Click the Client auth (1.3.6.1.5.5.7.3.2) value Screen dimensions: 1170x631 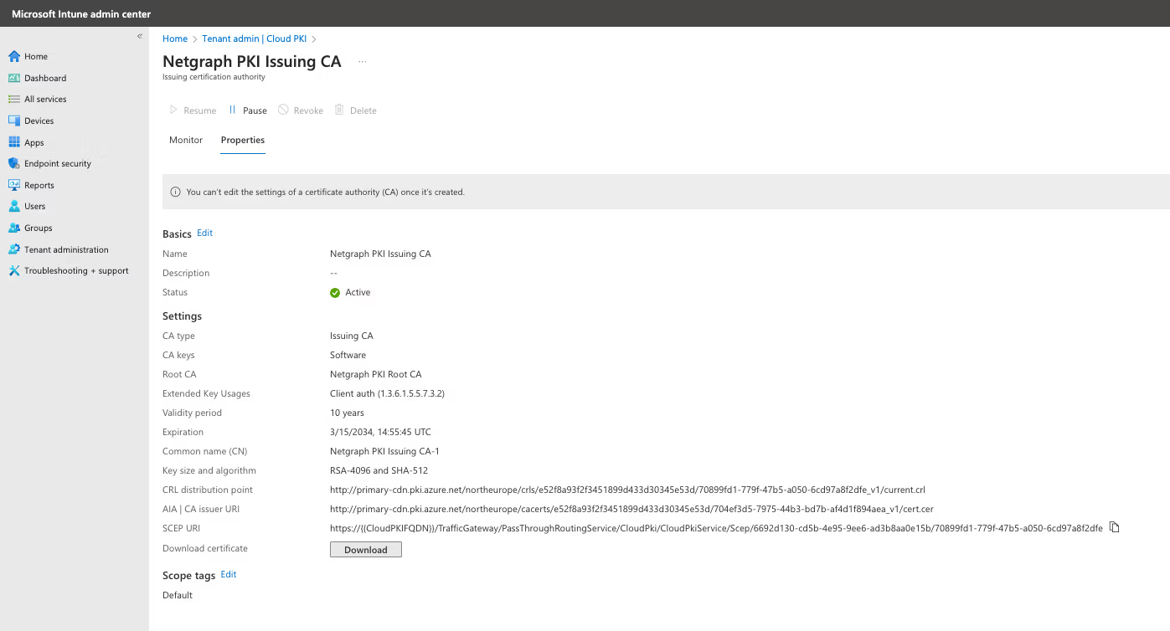tap(387, 393)
